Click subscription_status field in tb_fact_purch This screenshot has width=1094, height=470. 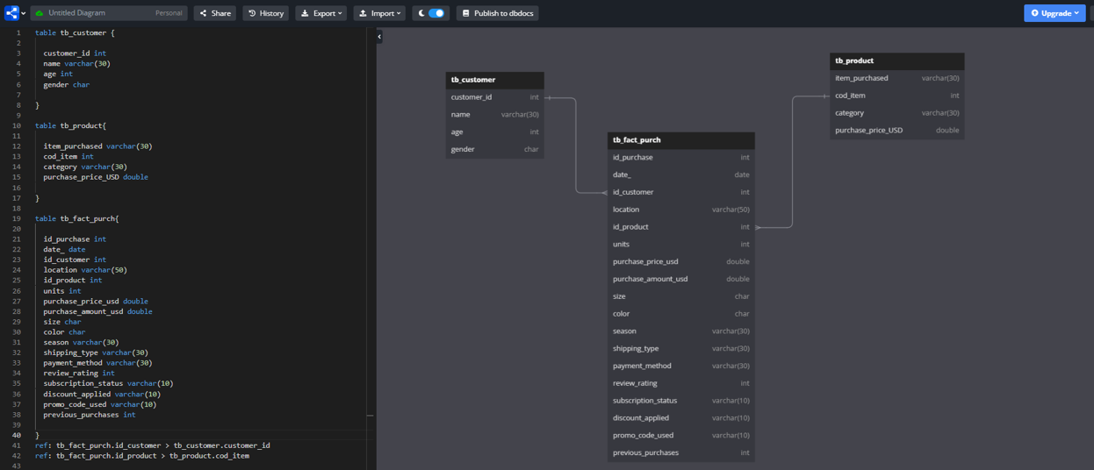click(681, 401)
